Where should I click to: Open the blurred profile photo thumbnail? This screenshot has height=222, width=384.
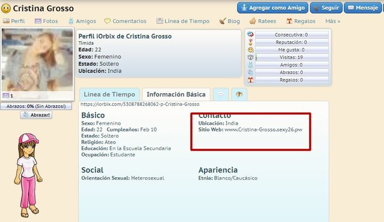coord(37,60)
